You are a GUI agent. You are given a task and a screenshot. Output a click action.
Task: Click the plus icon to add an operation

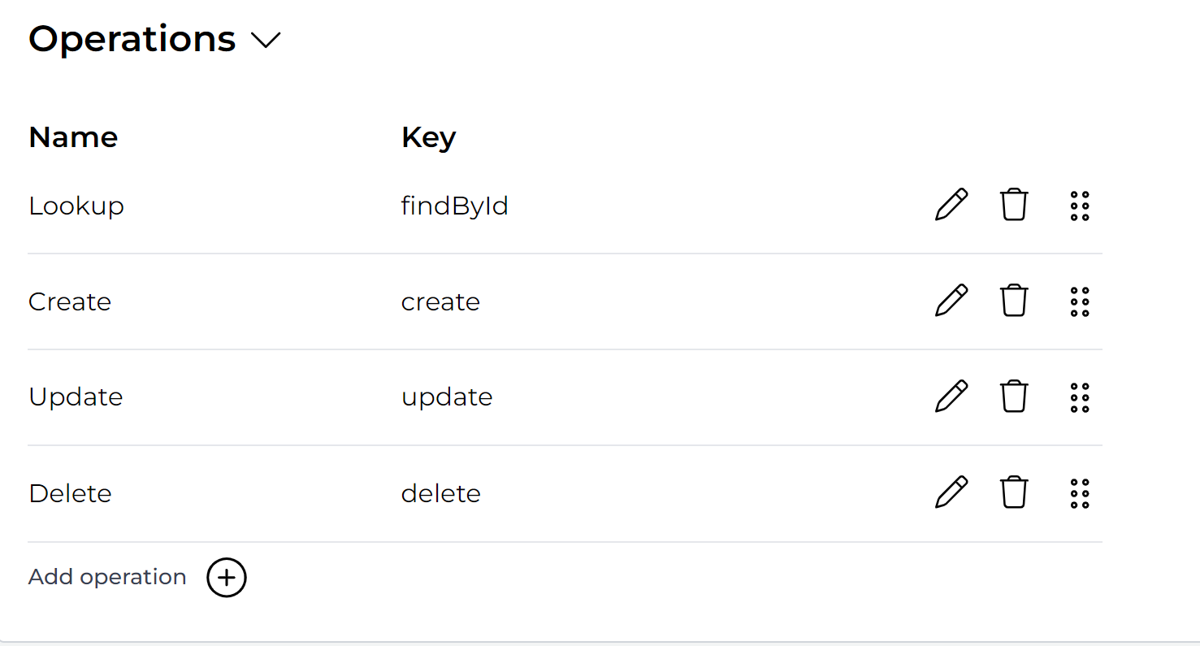226,577
